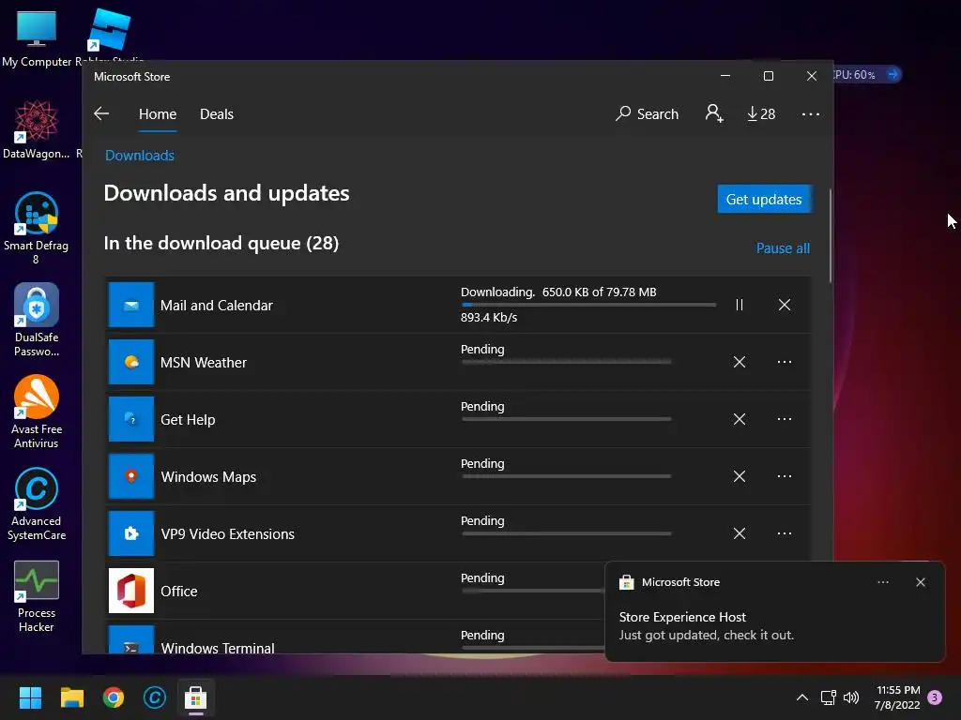Open Smart Defrag 8 desktop shortcut
The height and width of the screenshot is (720, 961).
tap(37, 228)
